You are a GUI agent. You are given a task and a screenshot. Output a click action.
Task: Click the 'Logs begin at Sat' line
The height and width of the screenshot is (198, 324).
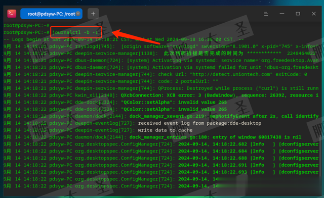click(x=124, y=39)
